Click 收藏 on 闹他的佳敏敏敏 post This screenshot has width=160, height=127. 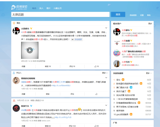point(23,94)
